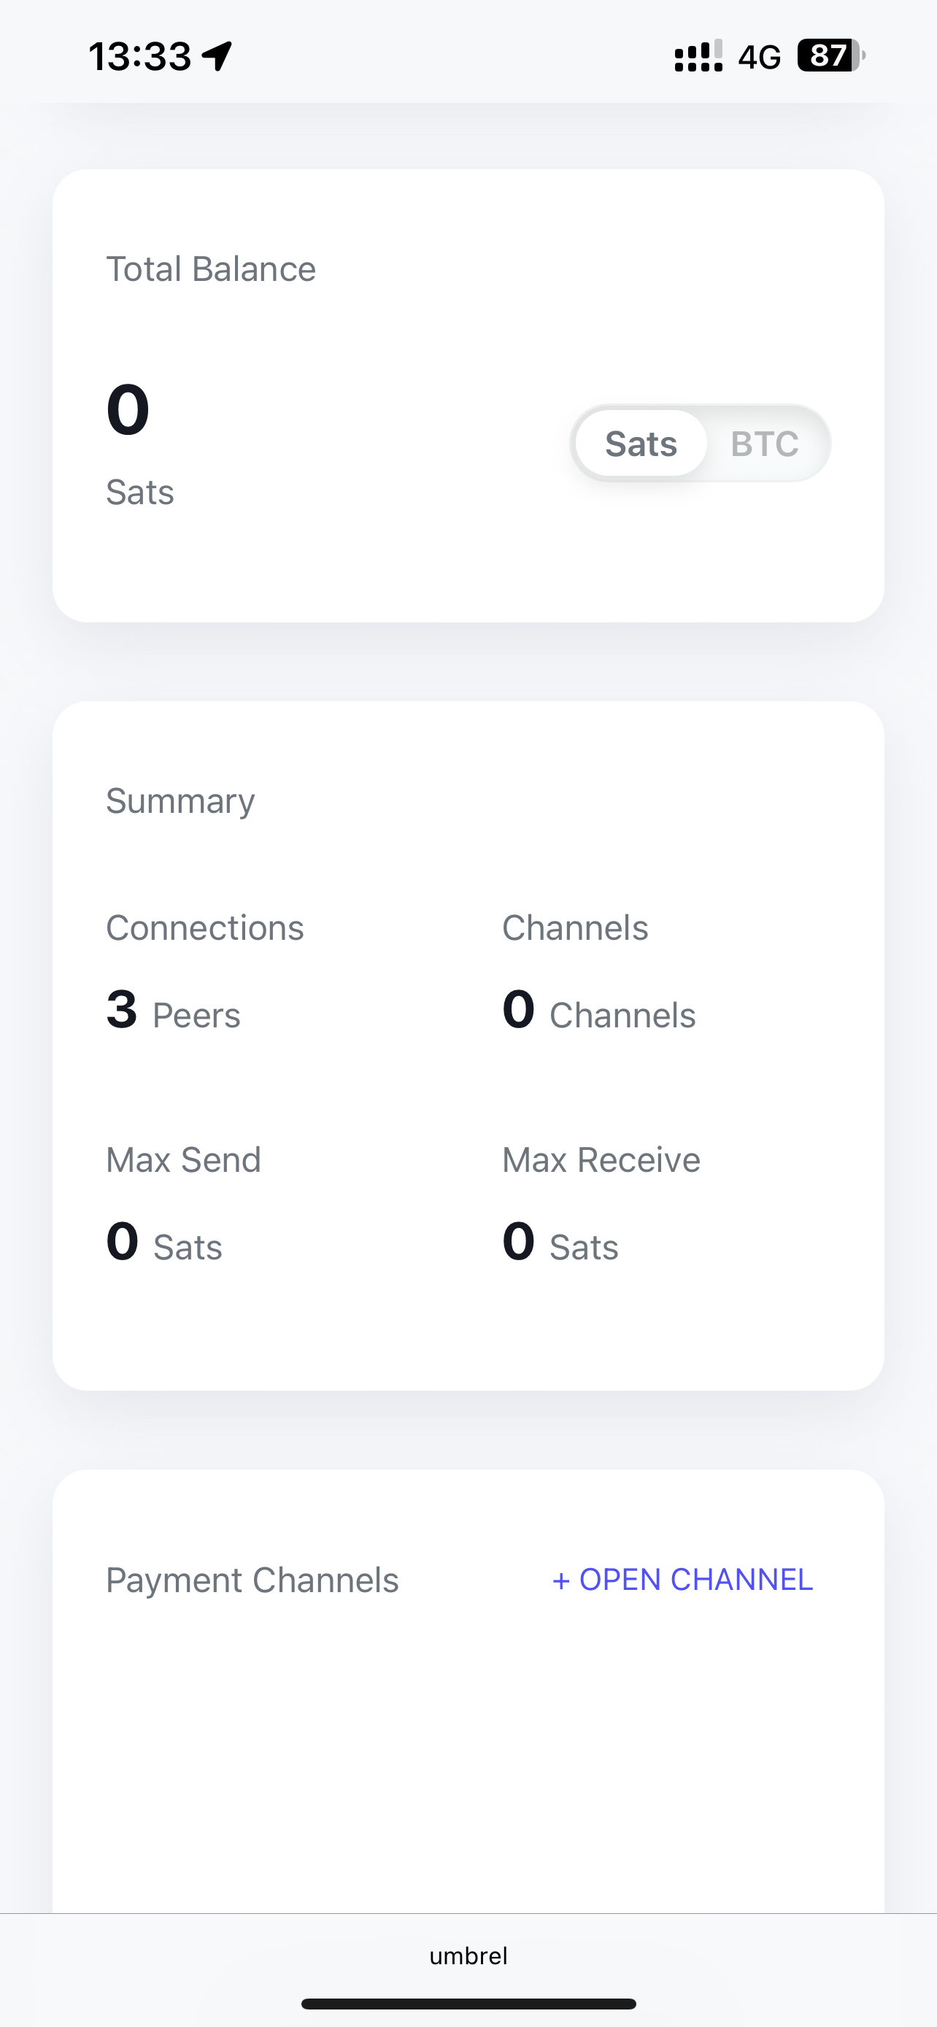
Task: Tap the large zero balance amount
Action: [x=128, y=409]
